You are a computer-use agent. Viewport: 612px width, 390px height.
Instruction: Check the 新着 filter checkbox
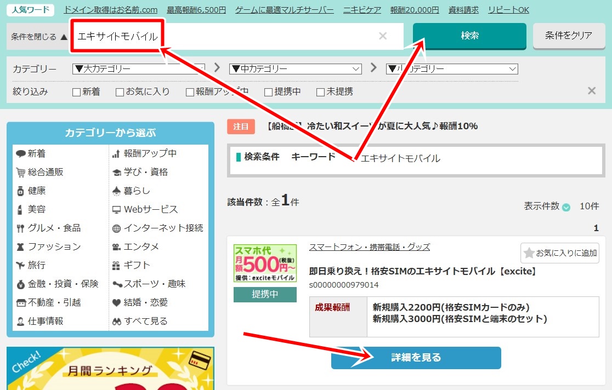(77, 92)
